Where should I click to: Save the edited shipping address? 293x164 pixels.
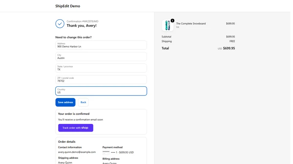[66, 102]
